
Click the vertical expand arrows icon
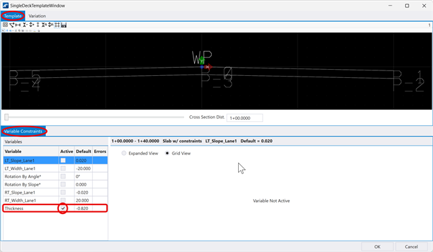click(x=32, y=25)
